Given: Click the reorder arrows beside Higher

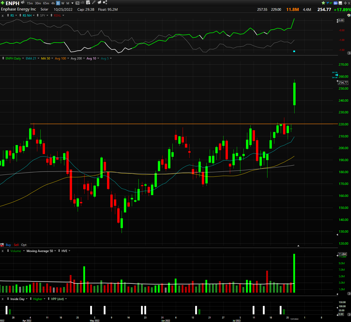Looking at the screenshot, I should click(x=31, y=299).
